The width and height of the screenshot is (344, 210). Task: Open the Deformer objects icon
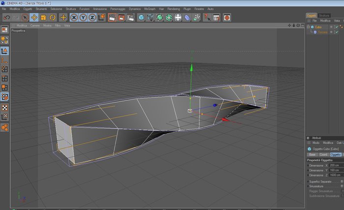click(187, 18)
